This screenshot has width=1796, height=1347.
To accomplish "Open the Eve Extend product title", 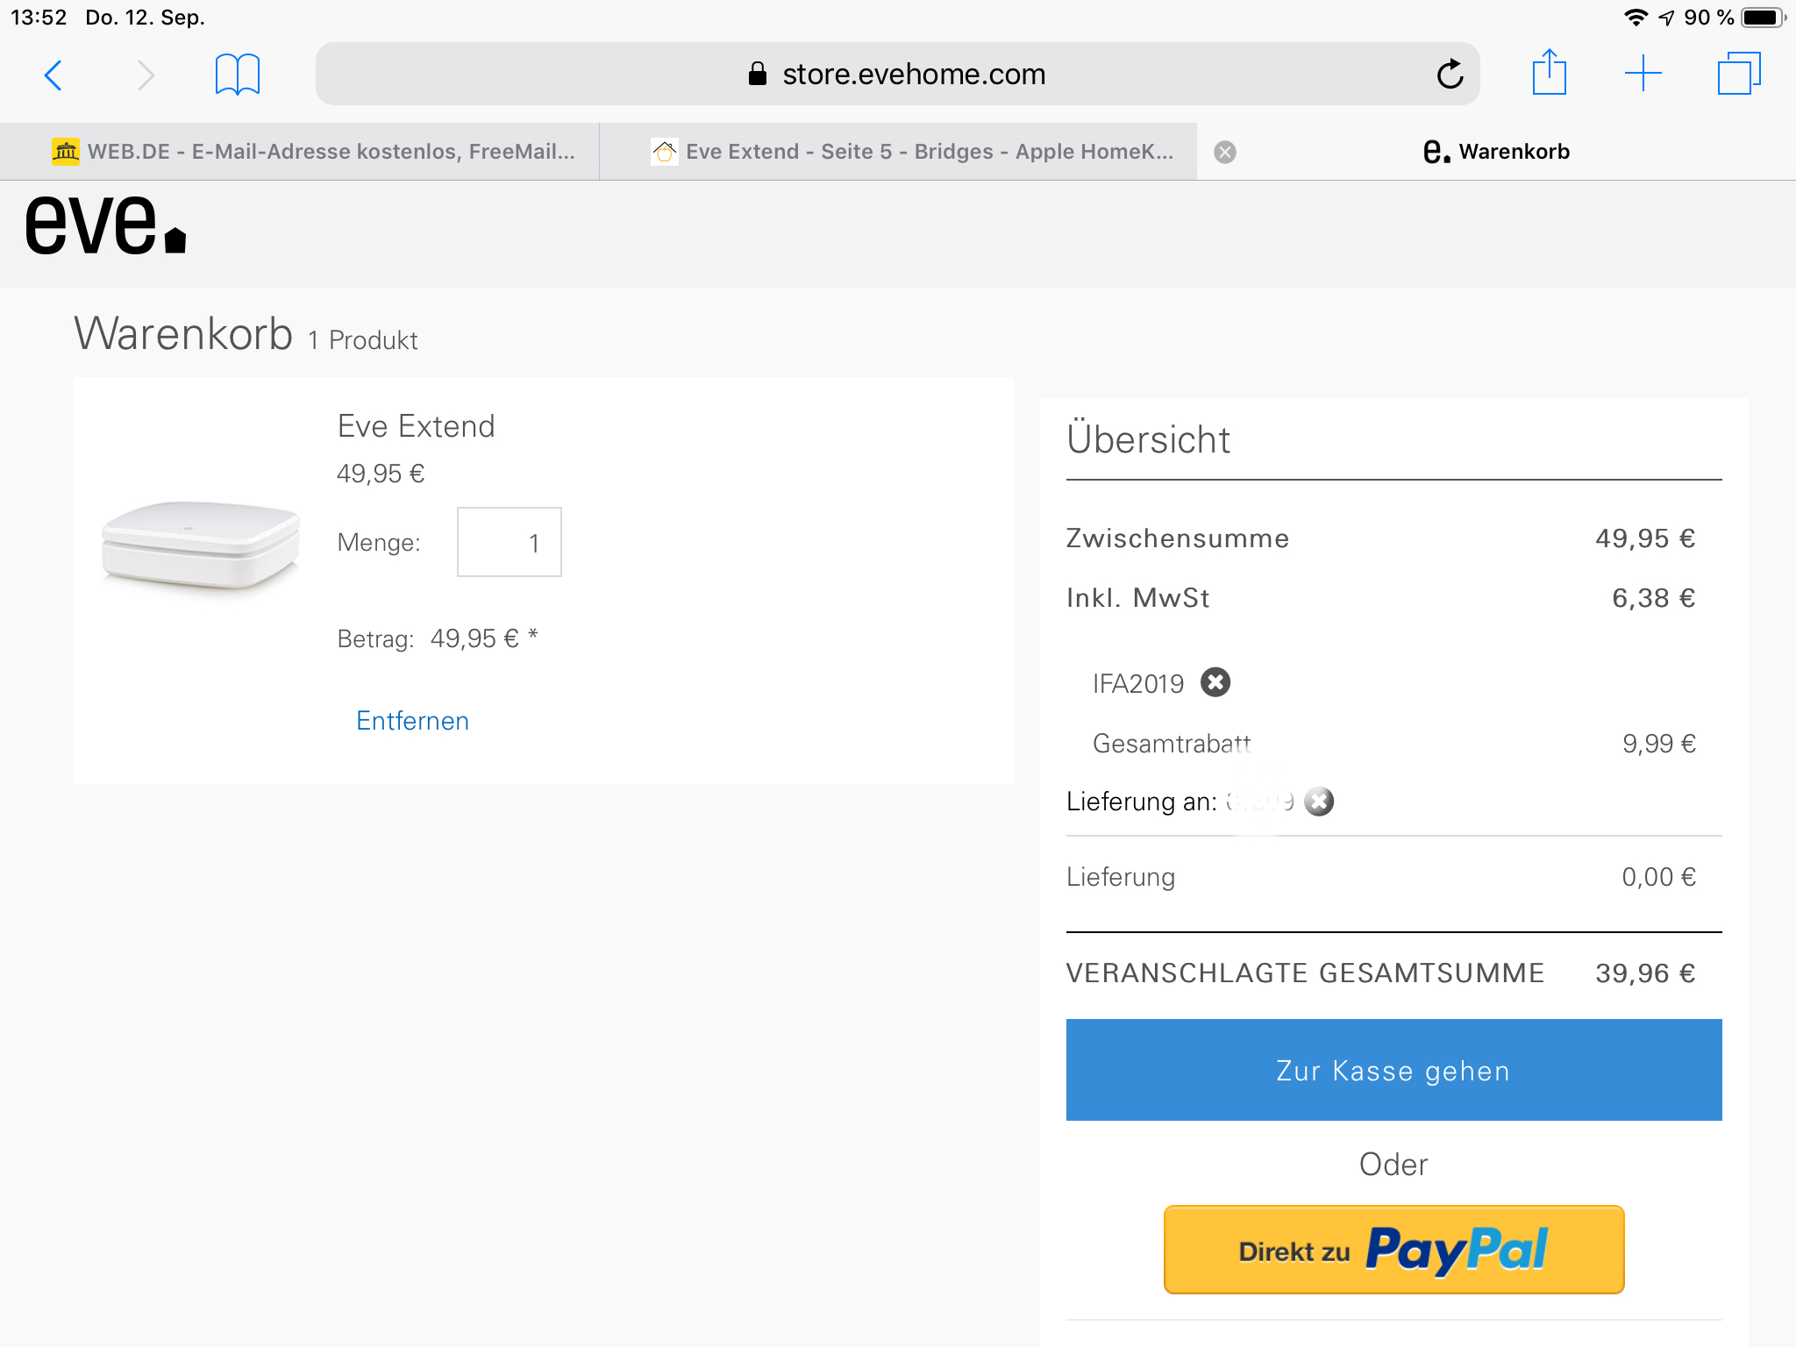I will (x=416, y=426).
